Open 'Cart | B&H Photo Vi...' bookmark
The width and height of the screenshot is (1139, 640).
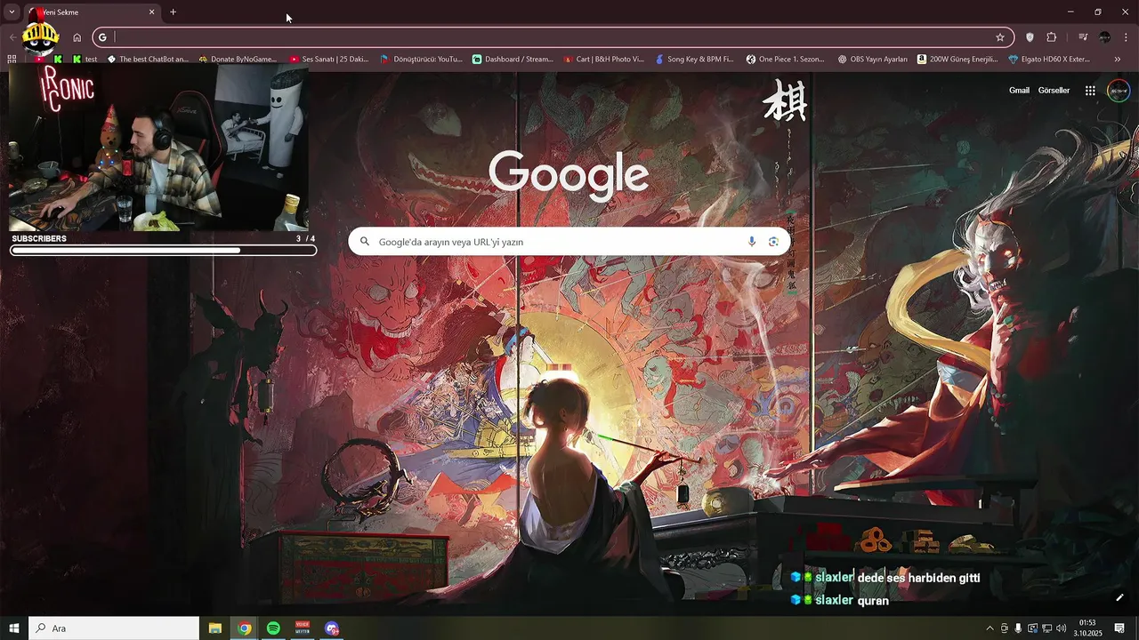604,60
